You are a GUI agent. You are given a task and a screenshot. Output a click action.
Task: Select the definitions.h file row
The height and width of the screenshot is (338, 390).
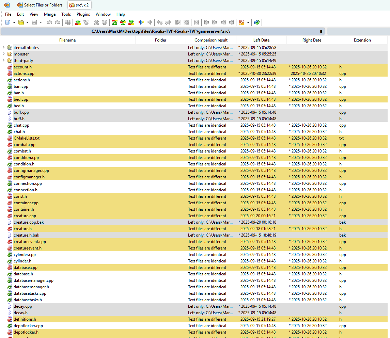[x=194, y=319]
